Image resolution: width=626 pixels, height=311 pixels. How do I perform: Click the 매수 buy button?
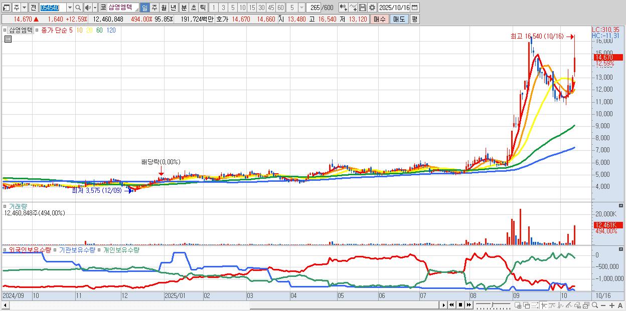tap(379, 19)
